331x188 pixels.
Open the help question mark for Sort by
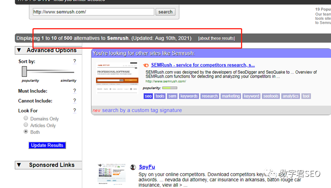(x=74, y=61)
